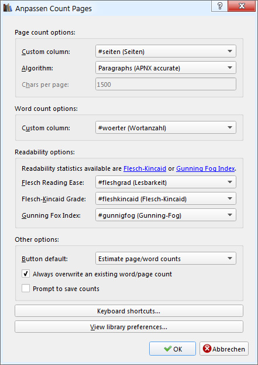Click the calibre books icon in title bar
This screenshot has width=258, height=365.
[8, 8]
